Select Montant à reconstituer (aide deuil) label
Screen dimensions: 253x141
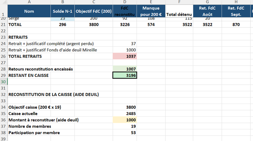(x=44, y=120)
